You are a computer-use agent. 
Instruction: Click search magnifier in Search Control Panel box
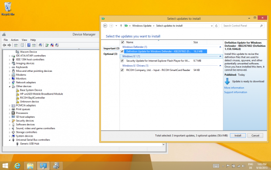[261, 26]
